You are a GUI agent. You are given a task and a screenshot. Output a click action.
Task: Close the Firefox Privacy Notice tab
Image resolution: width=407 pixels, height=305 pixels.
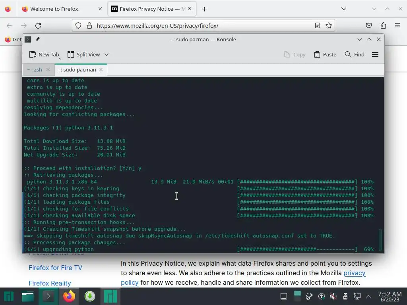[190, 9]
